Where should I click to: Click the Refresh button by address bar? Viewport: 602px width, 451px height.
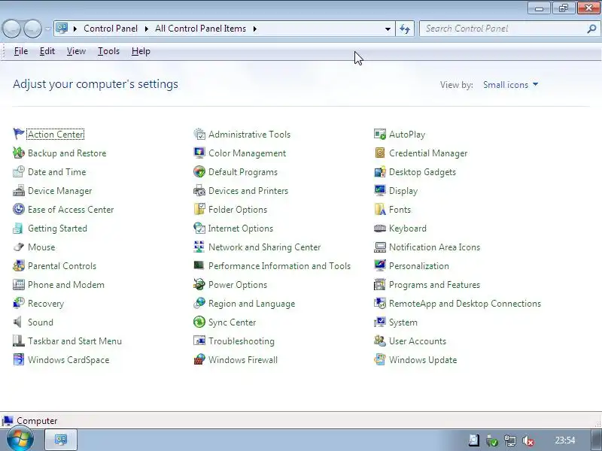coord(405,29)
